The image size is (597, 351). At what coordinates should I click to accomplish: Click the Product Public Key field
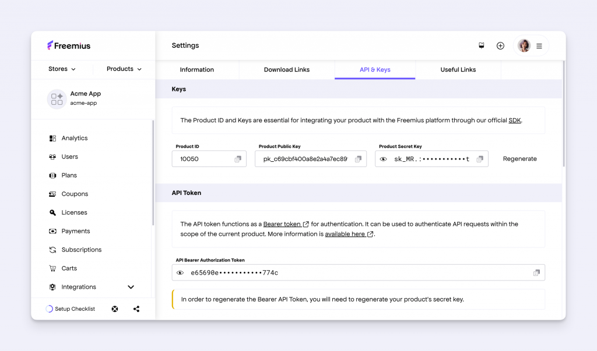click(x=311, y=159)
